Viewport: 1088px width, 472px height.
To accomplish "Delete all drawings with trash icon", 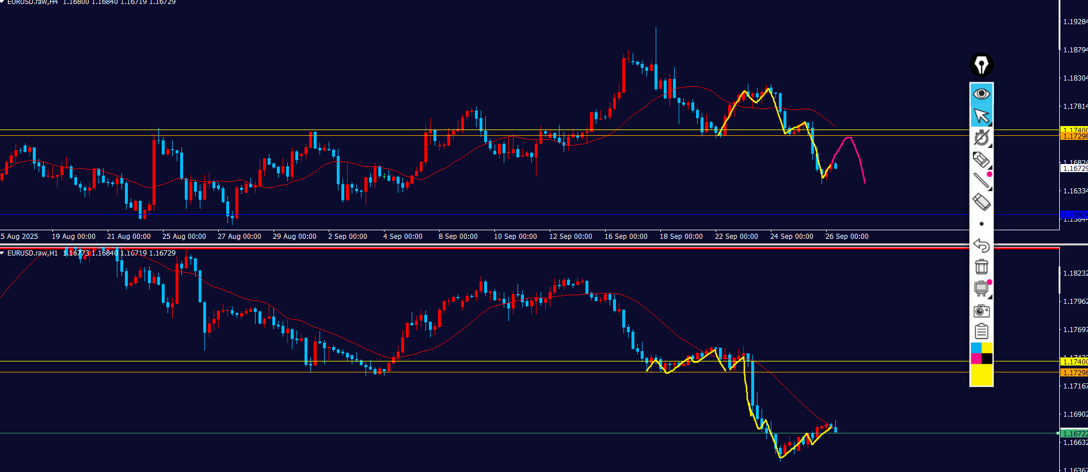I will [982, 267].
